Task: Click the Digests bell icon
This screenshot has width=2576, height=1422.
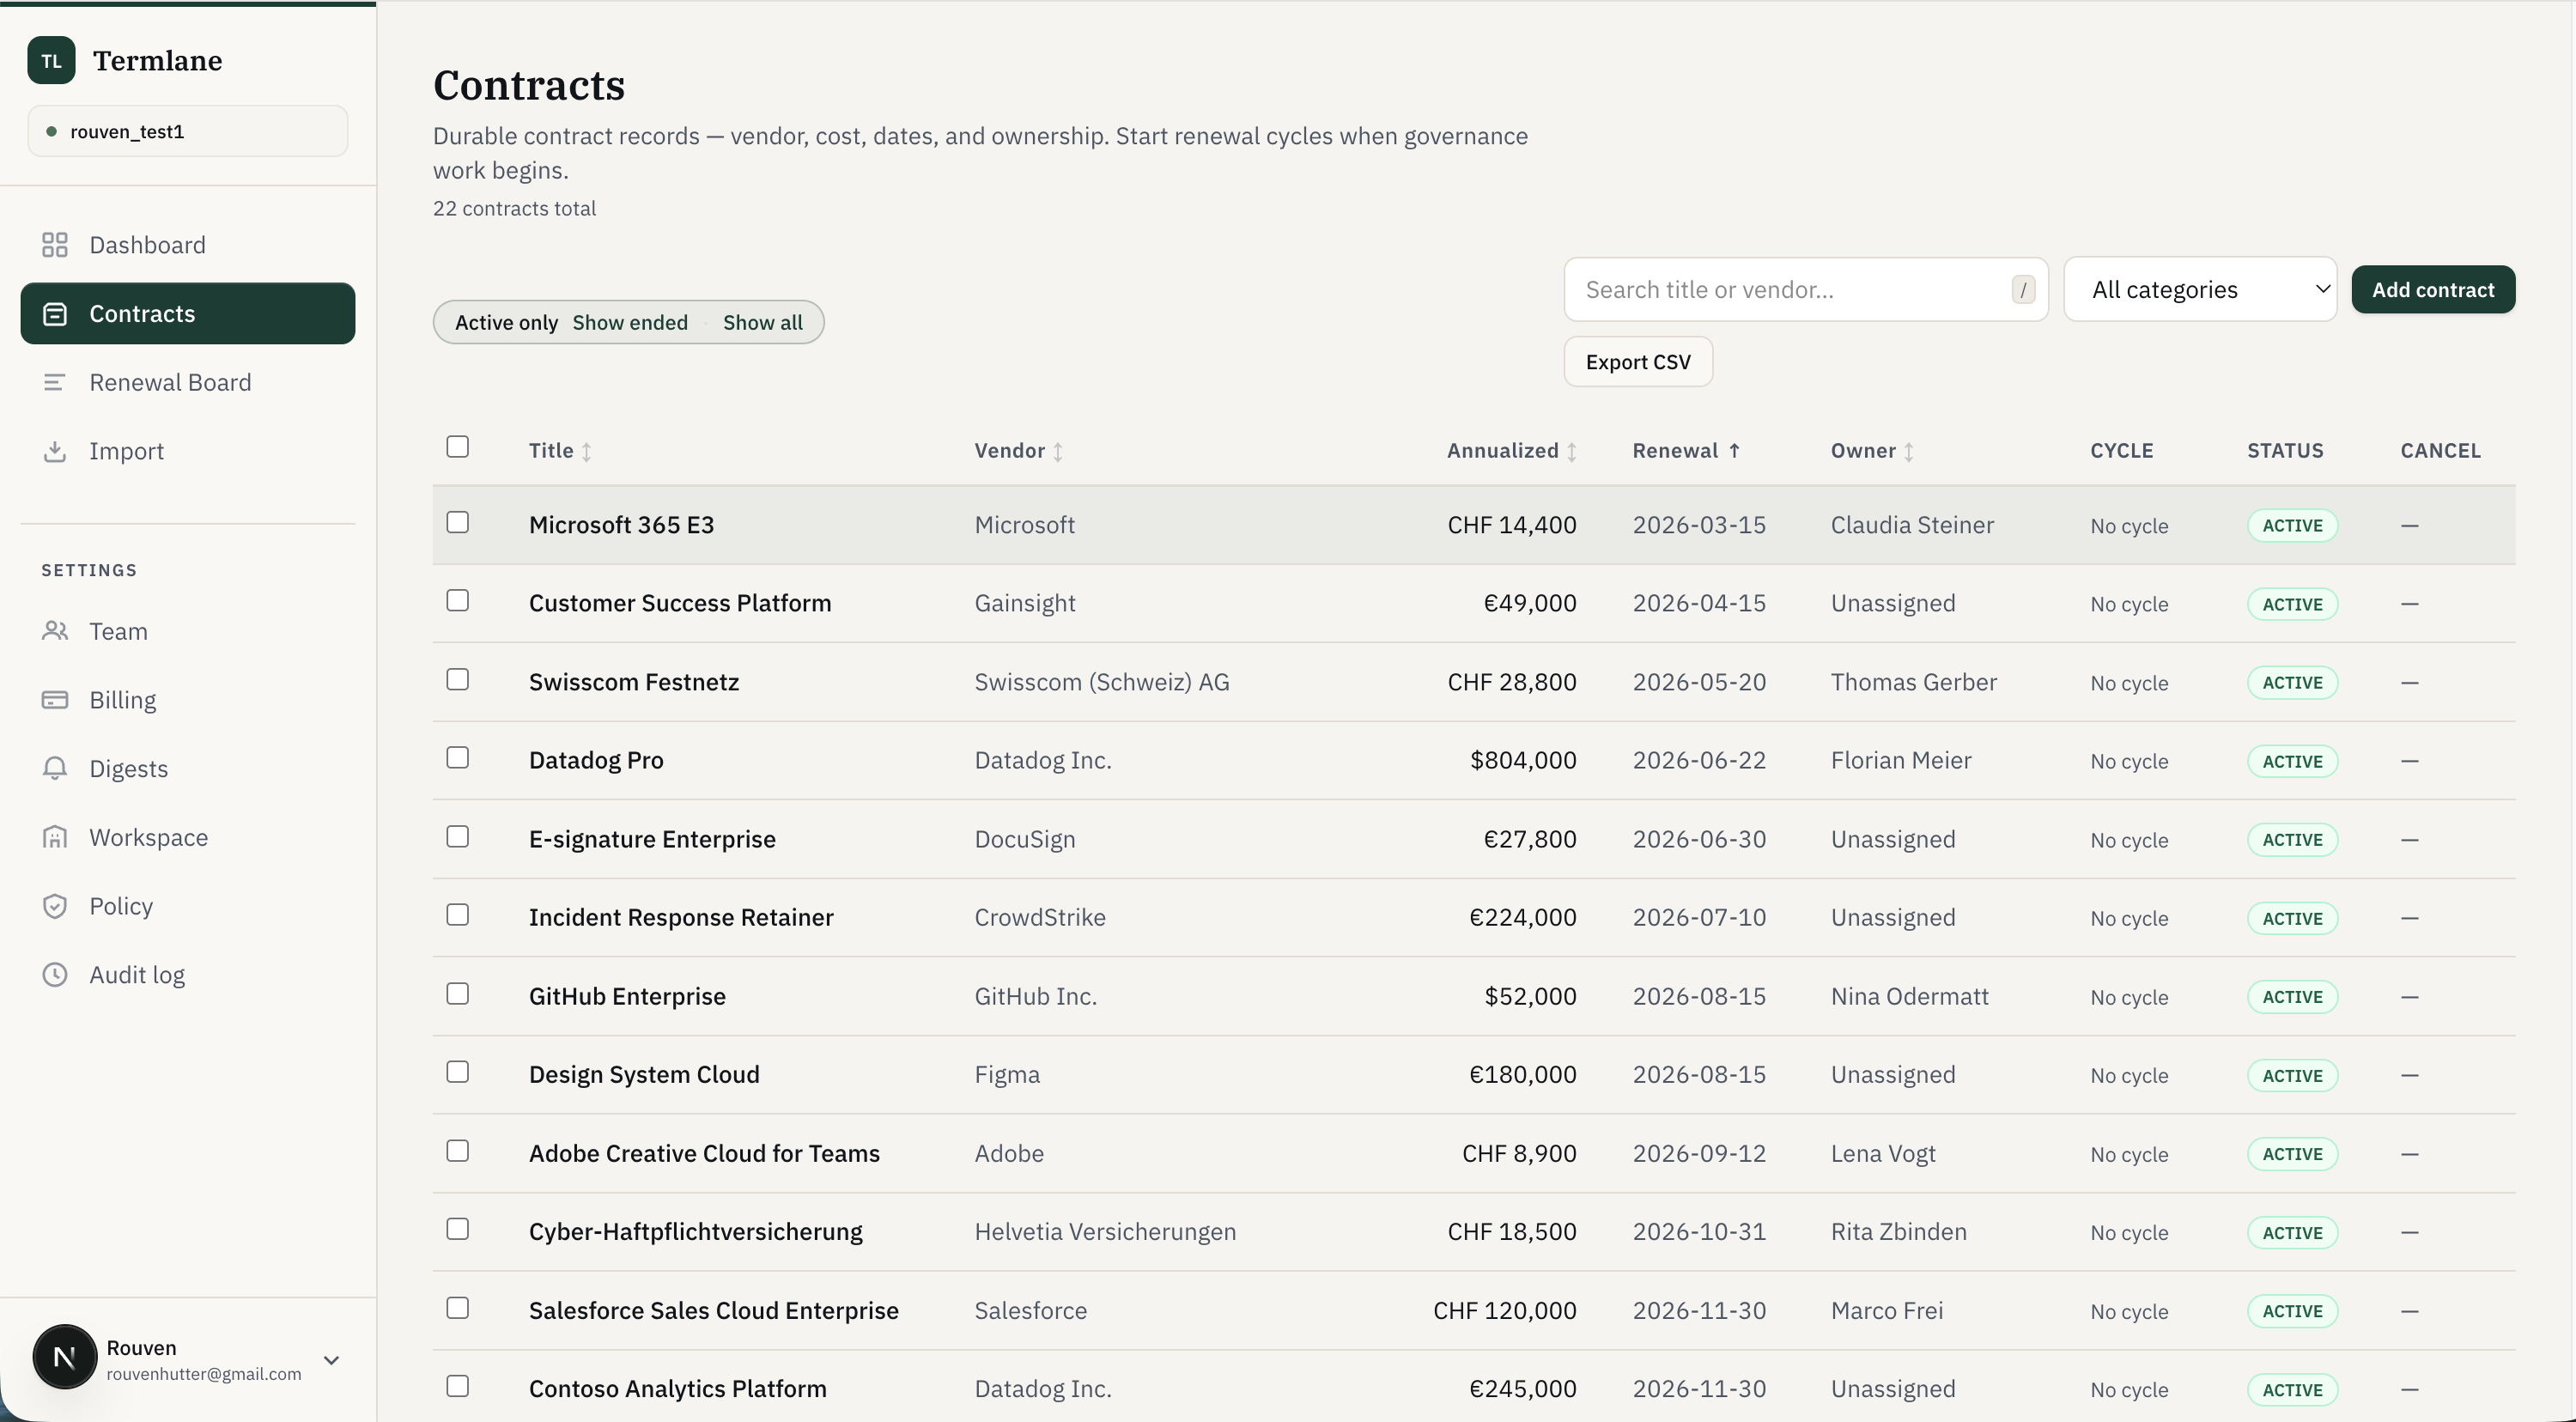Action: point(55,768)
